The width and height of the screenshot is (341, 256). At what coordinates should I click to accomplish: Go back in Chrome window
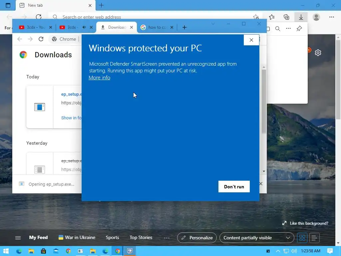(x=20, y=39)
